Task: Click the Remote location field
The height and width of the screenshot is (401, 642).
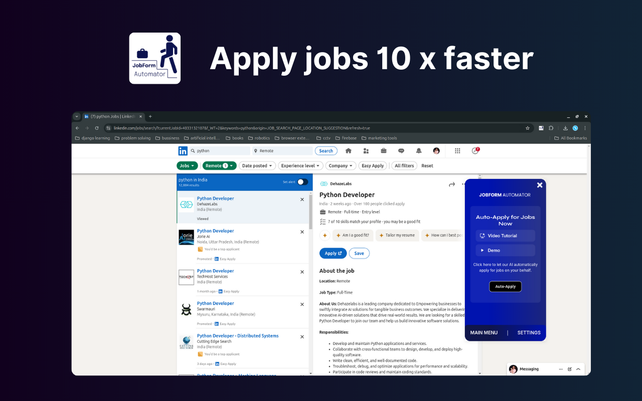Action: click(282, 151)
